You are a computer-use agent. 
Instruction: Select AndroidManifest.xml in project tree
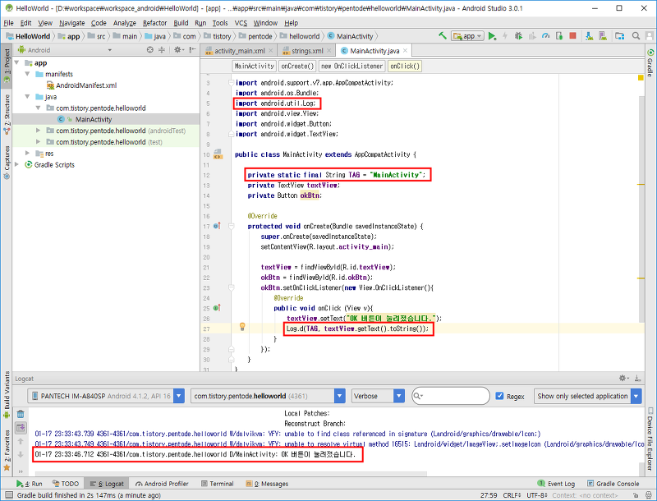[81, 85]
